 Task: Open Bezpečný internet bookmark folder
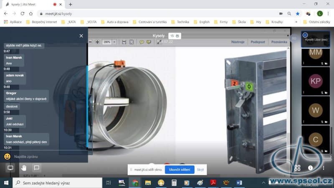tap(41, 22)
